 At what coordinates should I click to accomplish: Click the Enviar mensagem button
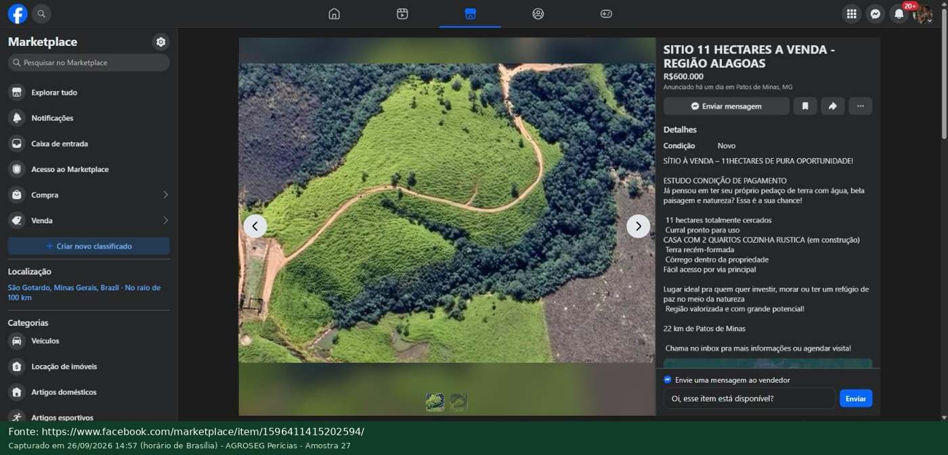coord(727,106)
